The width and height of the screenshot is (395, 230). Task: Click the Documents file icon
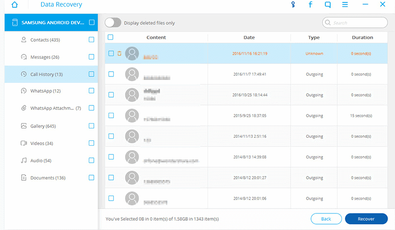tap(24, 178)
